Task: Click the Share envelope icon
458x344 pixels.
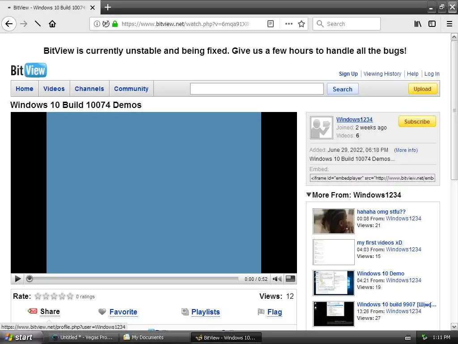Action: coord(32,311)
